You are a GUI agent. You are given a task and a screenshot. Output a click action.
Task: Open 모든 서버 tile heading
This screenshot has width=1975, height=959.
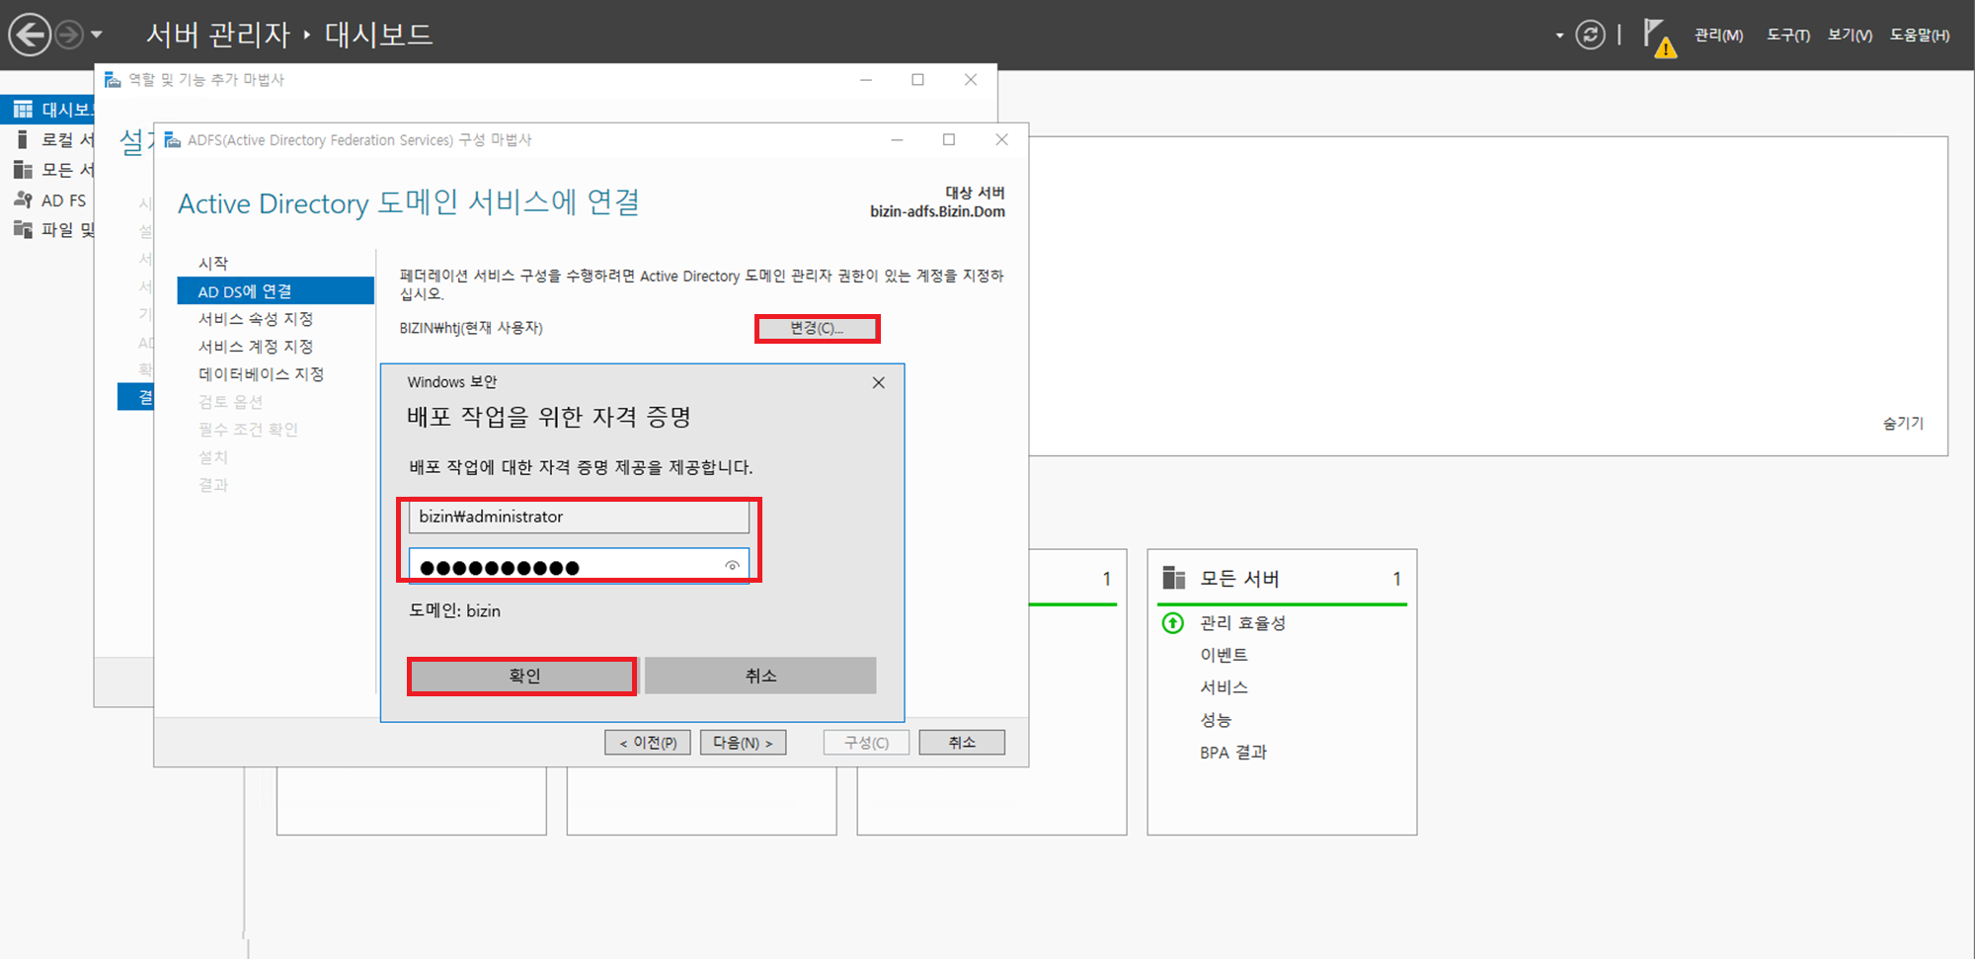(1239, 579)
